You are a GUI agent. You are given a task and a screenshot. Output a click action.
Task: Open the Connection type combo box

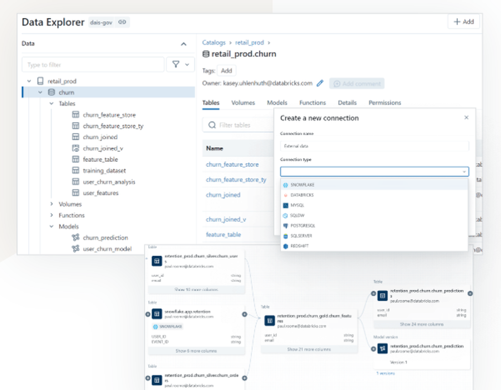[374, 171]
